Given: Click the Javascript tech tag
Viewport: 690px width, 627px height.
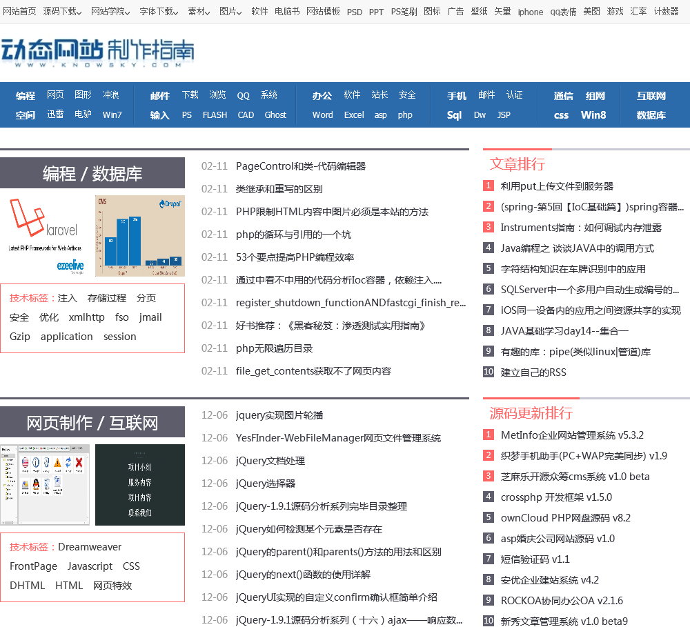Looking at the screenshot, I should tap(90, 566).
